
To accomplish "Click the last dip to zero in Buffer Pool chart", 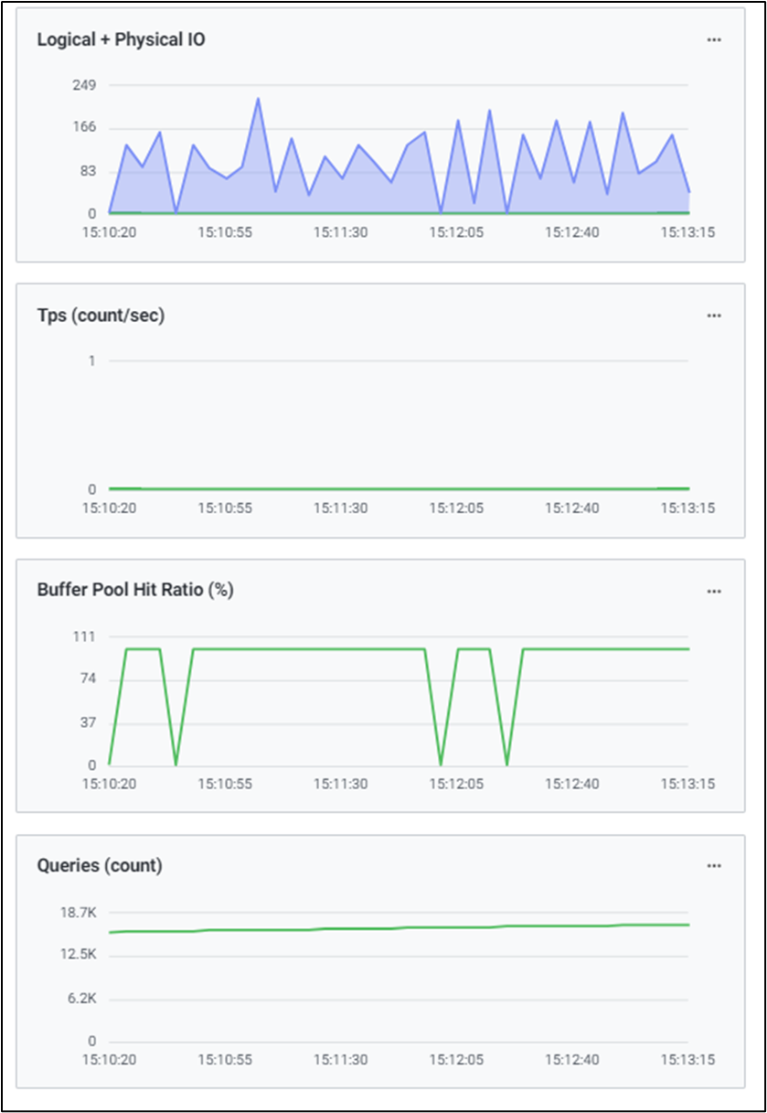I will pyautogui.click(x=506, y=764).
